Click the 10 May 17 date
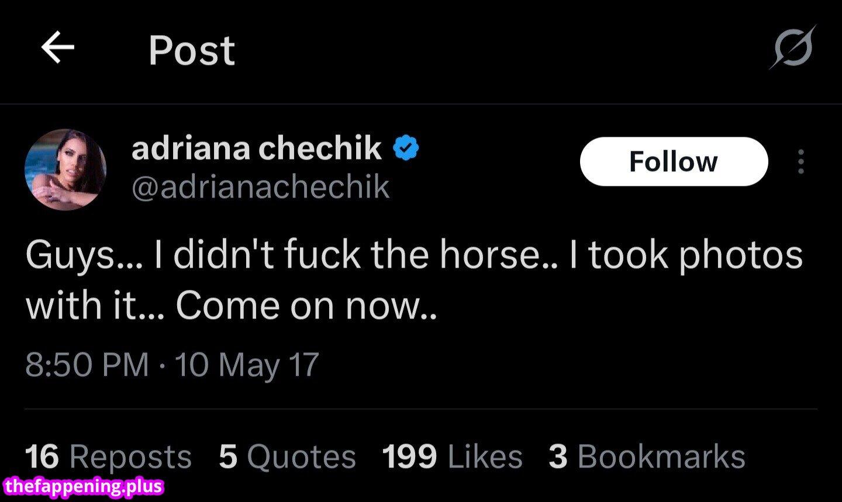The image size is (842, 502). click(x=247, y=364)
